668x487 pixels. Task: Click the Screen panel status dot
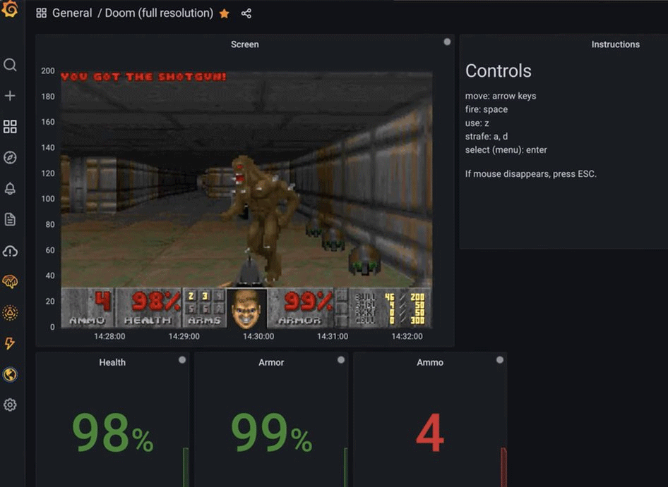(x=447, y=42)
